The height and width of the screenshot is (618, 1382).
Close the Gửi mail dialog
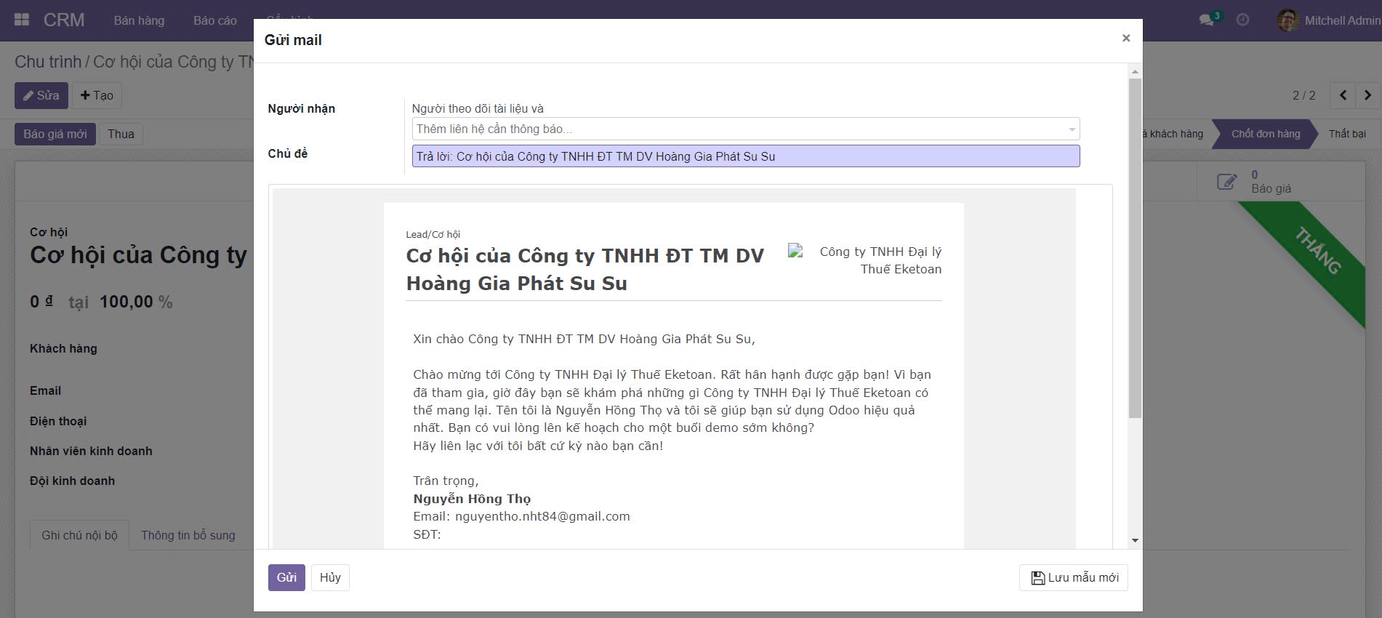pyautogui.click(x=1125, y=39)
